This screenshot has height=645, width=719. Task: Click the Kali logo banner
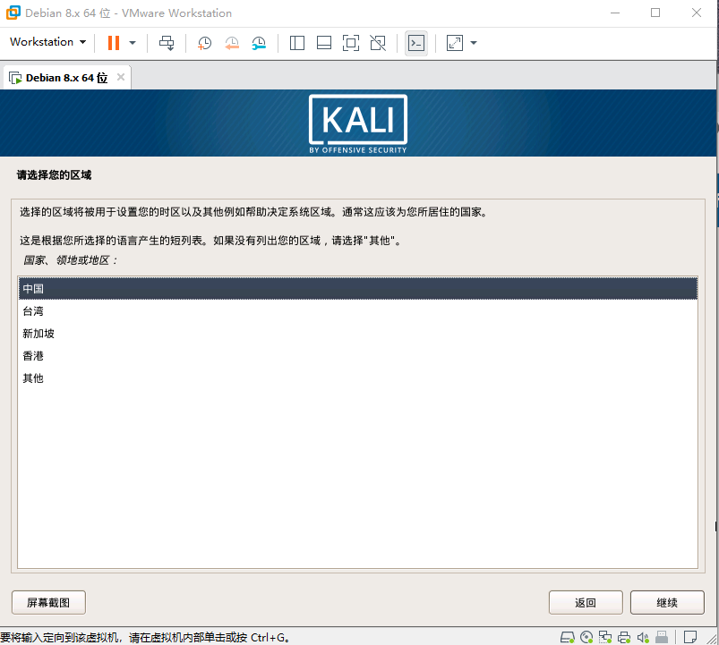coord(357,123)
